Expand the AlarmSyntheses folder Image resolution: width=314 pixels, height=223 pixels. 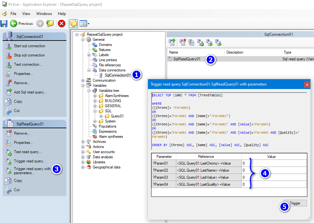pos(95,96)
